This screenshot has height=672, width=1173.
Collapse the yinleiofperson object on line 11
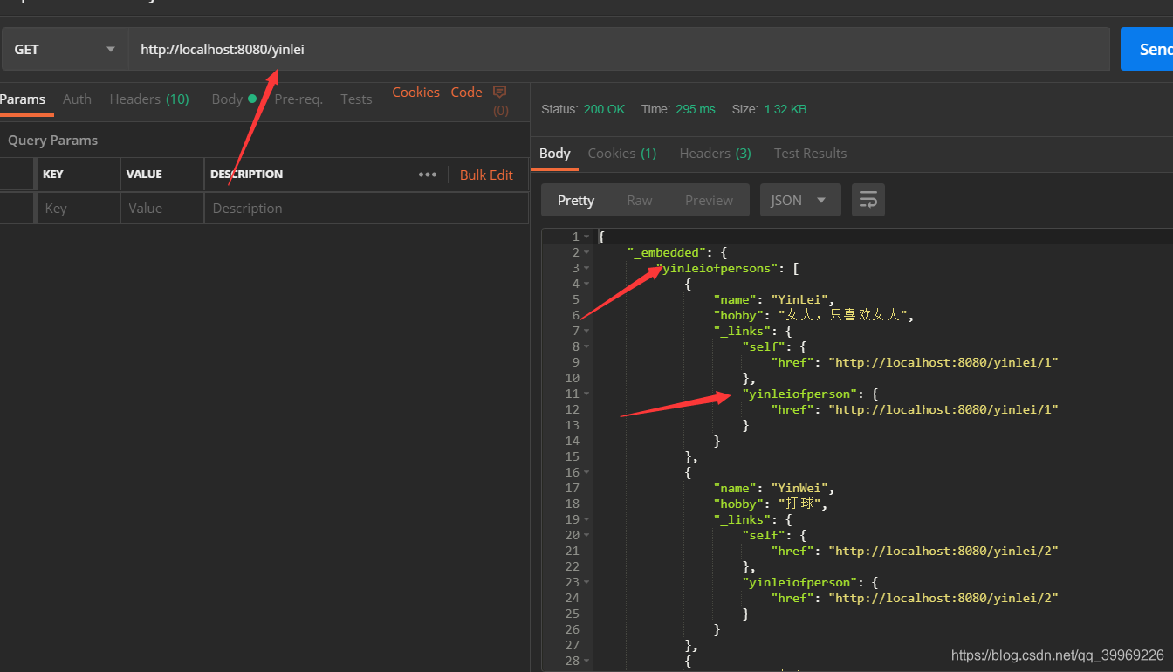585,394
